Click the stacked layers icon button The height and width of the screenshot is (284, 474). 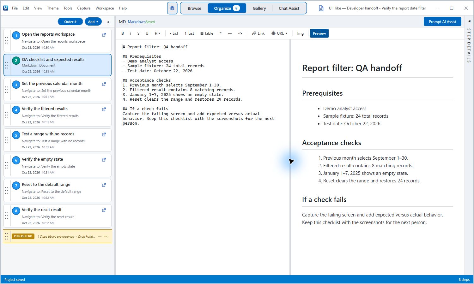172,8
